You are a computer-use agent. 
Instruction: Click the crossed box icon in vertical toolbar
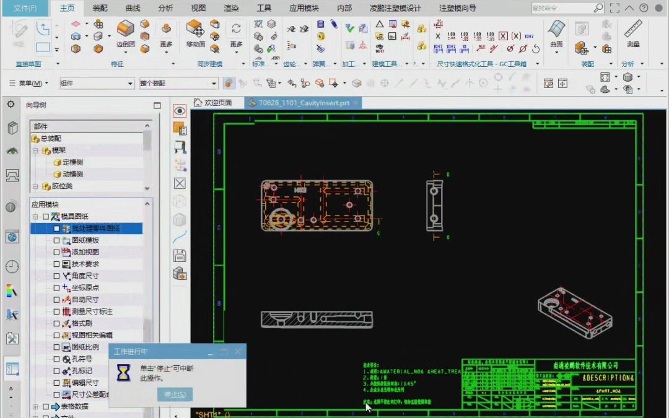click(180, 183)
